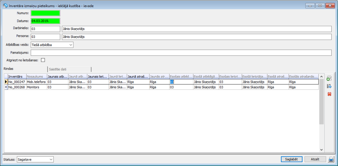Image resolution: width=338 pixels, height=166 pixels.
Task: Click Darbinieks name field Jānis Skaņotājs
Action: 196,29
